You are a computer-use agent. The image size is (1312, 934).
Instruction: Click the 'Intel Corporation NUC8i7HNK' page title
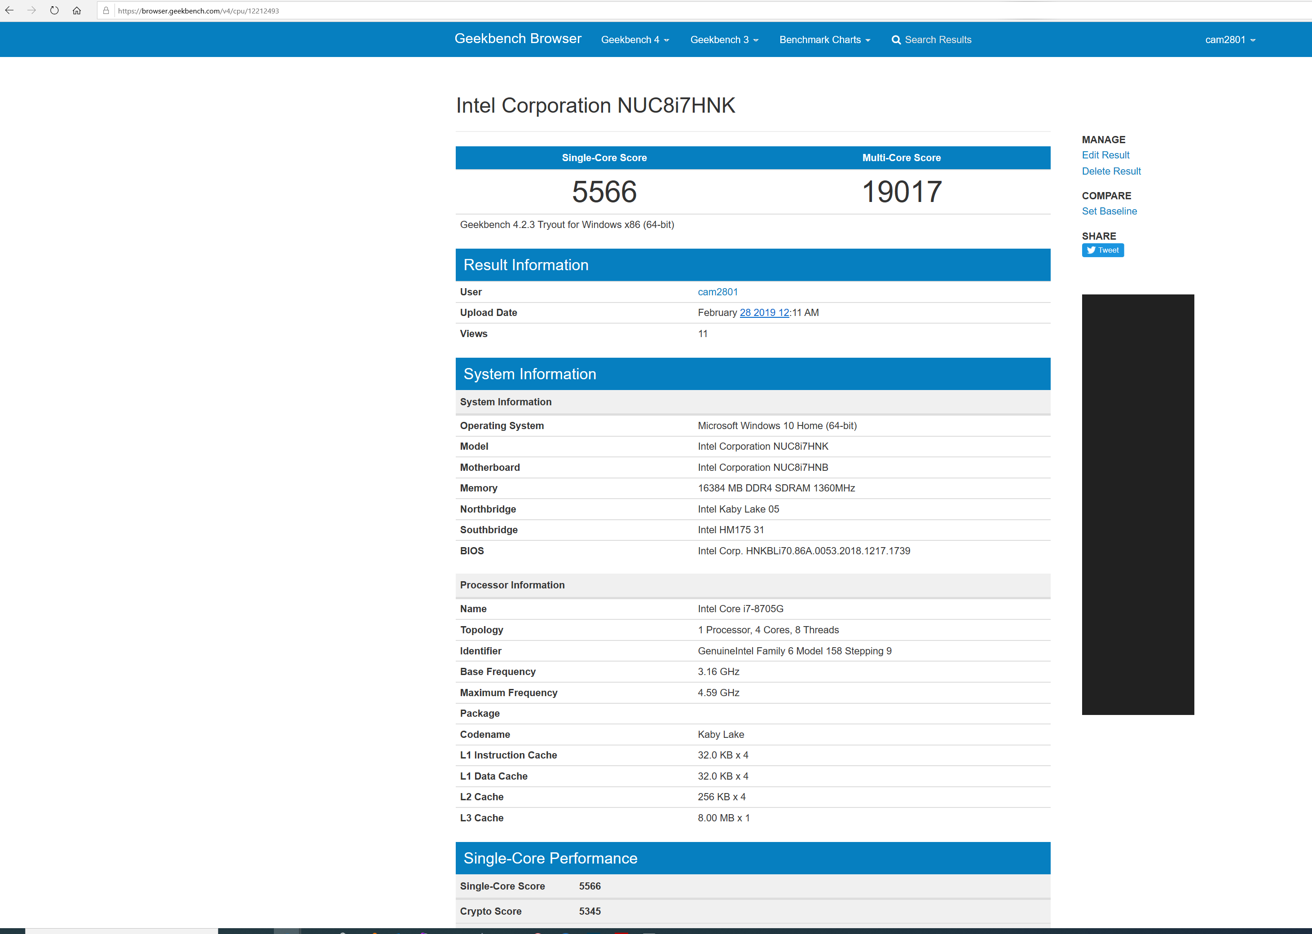pos(595,105)
